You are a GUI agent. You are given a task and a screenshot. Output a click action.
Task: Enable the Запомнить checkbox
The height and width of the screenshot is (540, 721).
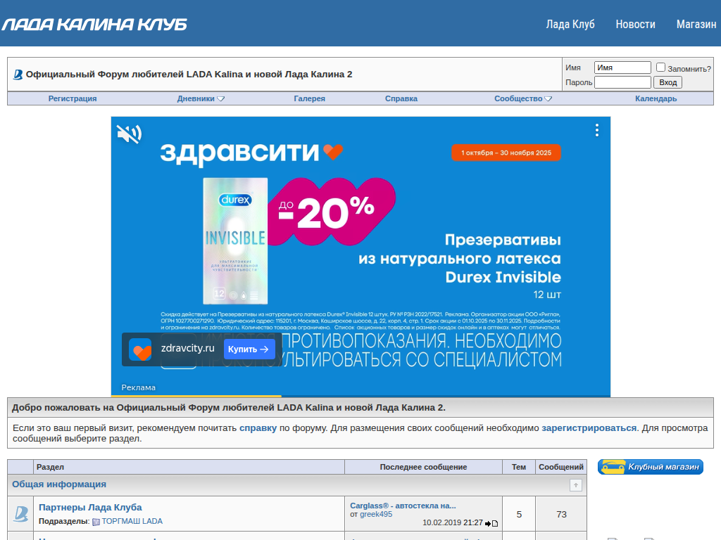coord(660,67)
